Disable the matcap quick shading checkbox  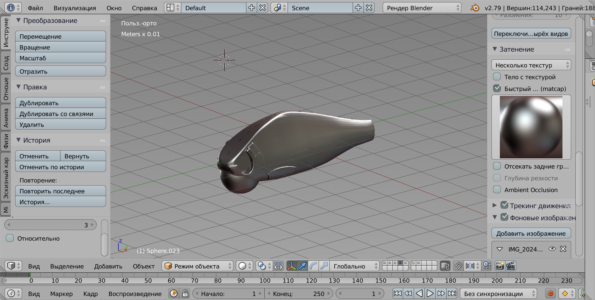497,88
